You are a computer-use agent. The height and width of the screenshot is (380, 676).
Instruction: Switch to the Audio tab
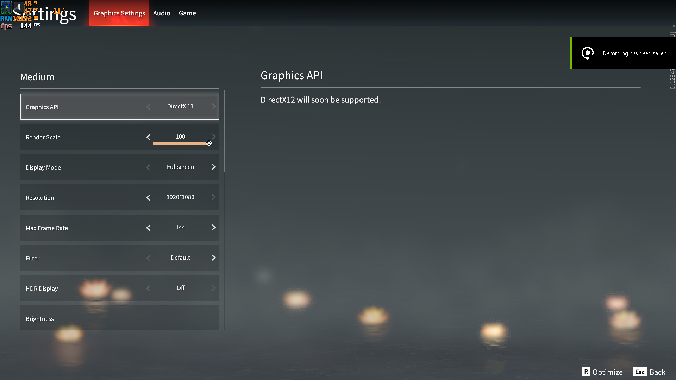pos(162,13)
